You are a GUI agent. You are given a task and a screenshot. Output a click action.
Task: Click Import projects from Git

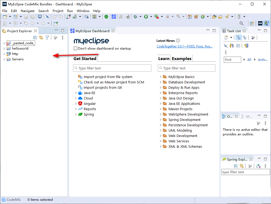click(102, 88)
